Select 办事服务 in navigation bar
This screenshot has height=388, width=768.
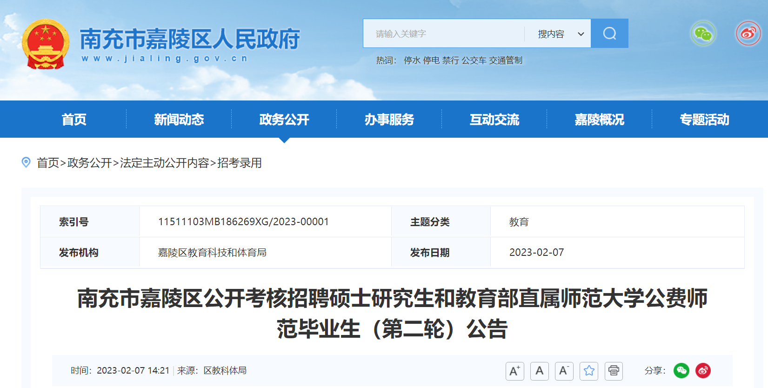389,120
